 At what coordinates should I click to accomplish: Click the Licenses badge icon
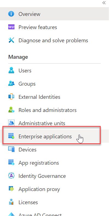[x=11, y=202]
